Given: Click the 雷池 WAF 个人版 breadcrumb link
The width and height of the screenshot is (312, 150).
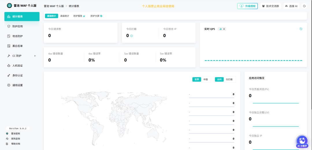Looking at the screenshot, I should click(54, 6).
